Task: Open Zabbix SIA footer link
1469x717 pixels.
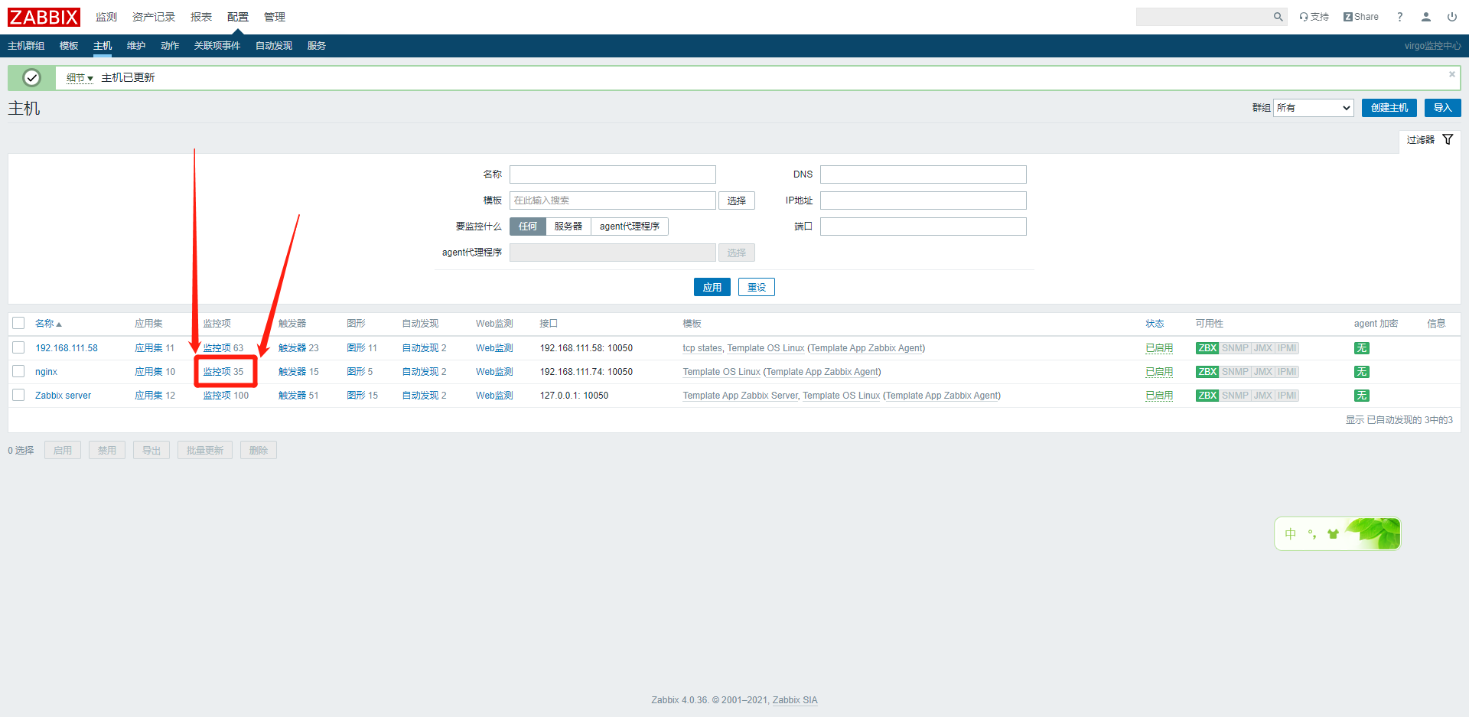Action: [x=795, y=700]
